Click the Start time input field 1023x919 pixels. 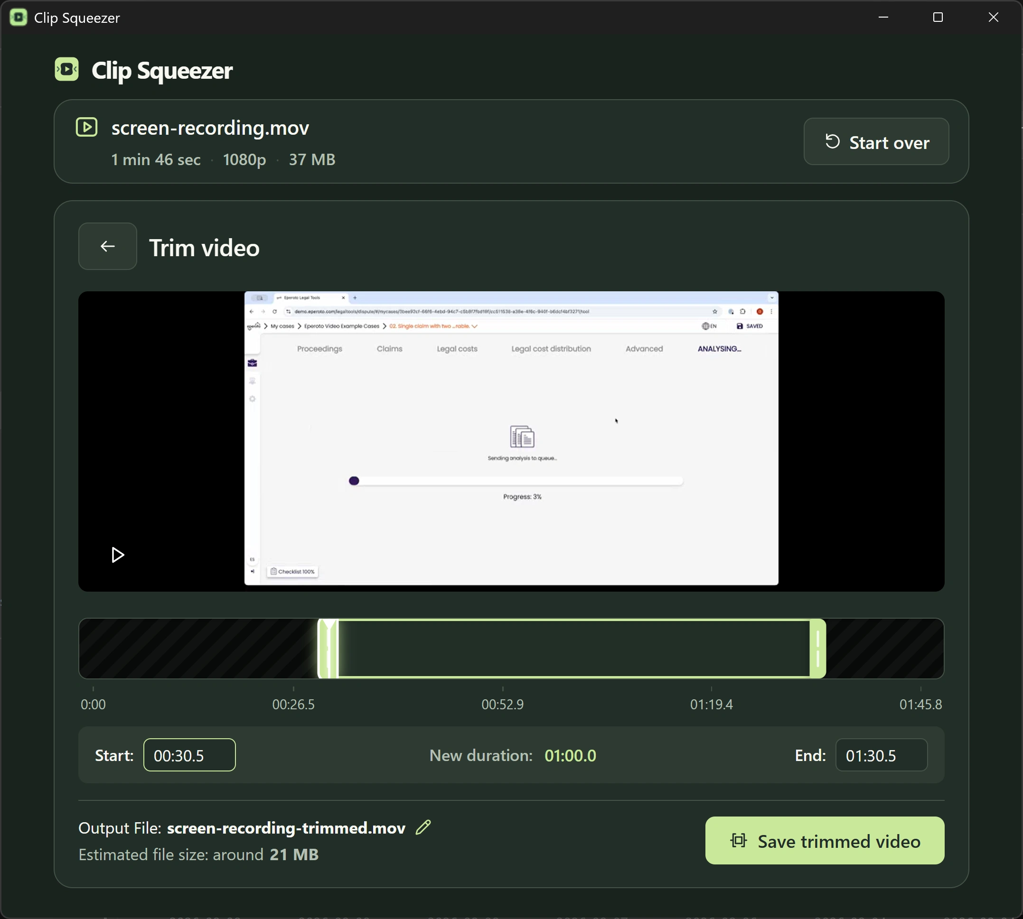[x=189, y=755]
